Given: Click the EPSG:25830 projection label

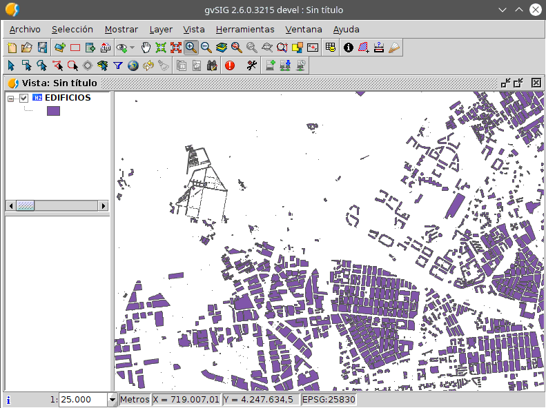Looking at the screenshot, I should pos(329,400).
